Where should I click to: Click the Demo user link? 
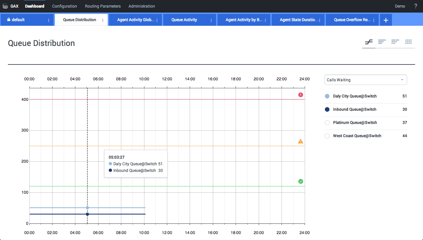point(400,6)
